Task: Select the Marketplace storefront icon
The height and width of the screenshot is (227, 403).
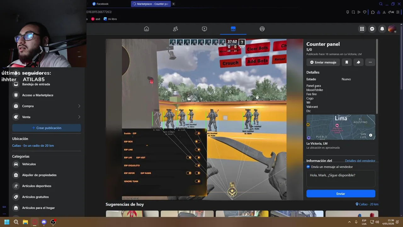Action: tap(233, 29)
